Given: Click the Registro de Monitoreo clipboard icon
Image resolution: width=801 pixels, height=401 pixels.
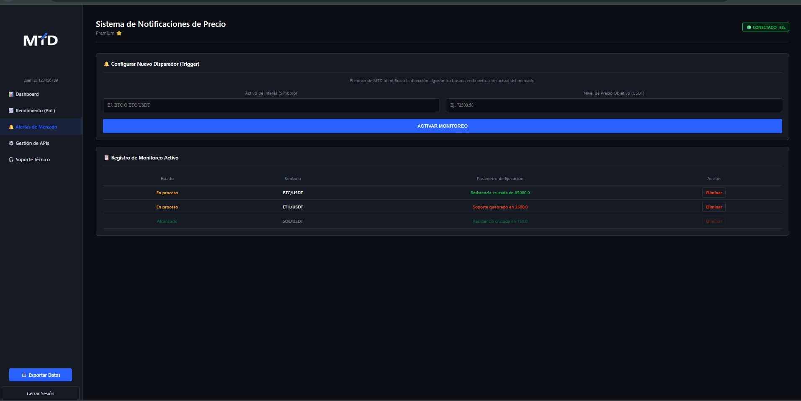Looking at the screenshot, I should point(106,158).
